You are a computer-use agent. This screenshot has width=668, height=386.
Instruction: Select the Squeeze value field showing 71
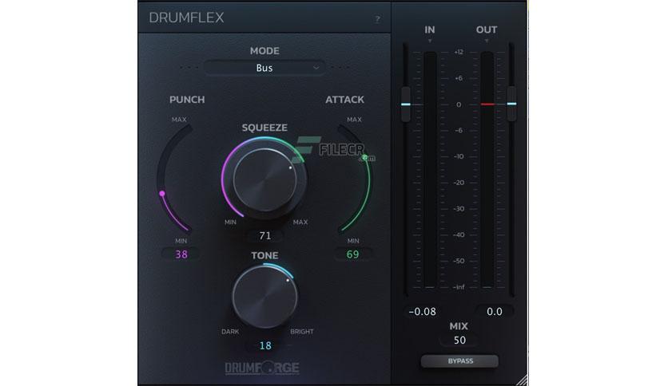click(265, 235)
